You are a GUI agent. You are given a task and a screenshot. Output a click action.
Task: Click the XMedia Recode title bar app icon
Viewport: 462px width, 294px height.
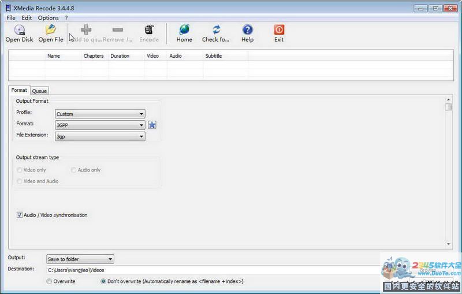pyautogui.click(x=8, y=8)
